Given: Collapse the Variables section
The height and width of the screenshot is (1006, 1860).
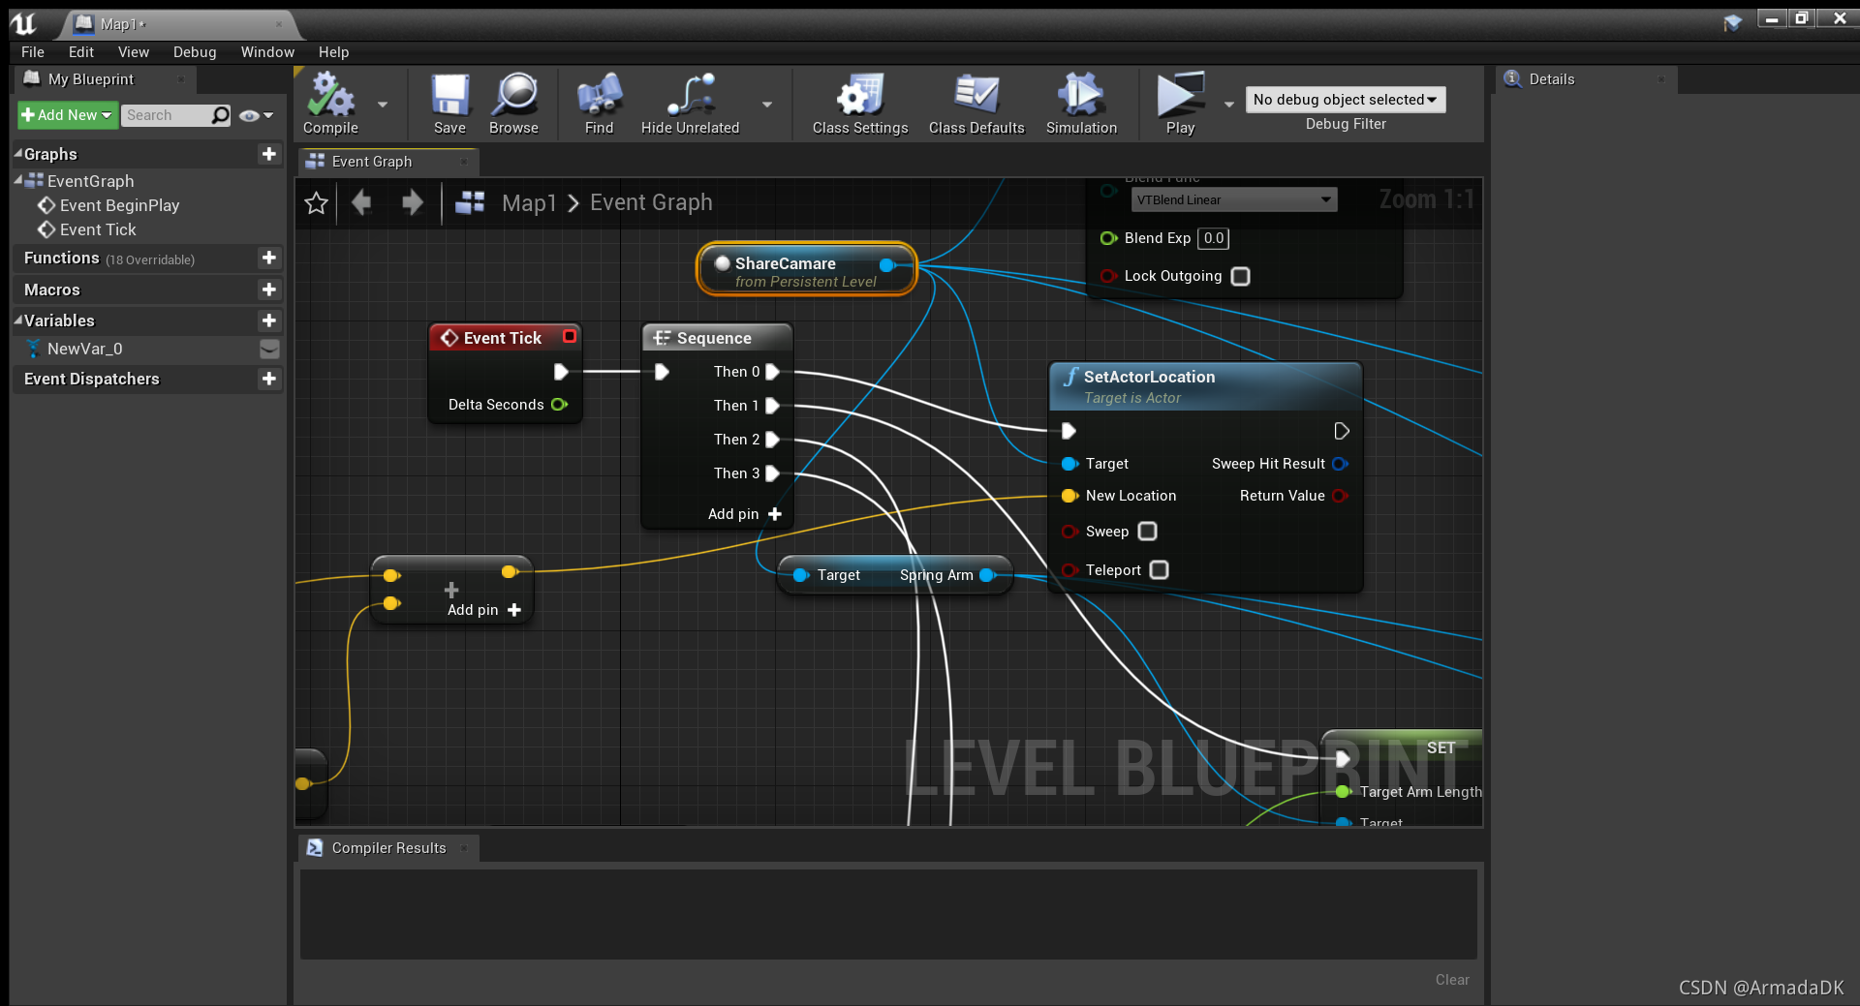Looking at the screenshot, I should point(17,320).
